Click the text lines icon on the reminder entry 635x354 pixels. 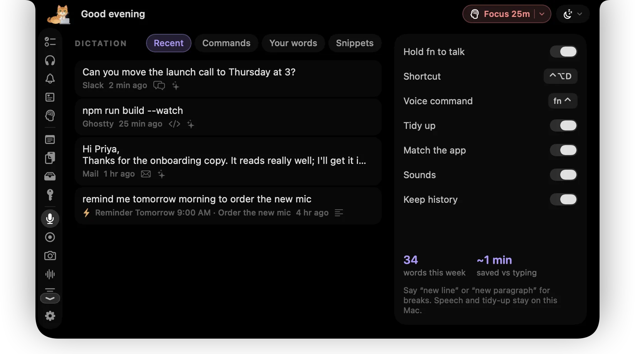coord(339,213)
